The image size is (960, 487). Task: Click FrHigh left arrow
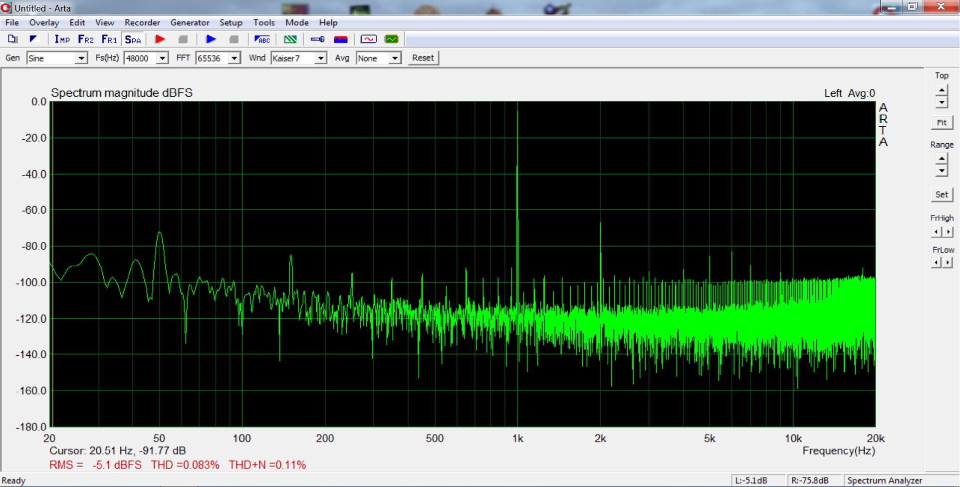(937, 232)
